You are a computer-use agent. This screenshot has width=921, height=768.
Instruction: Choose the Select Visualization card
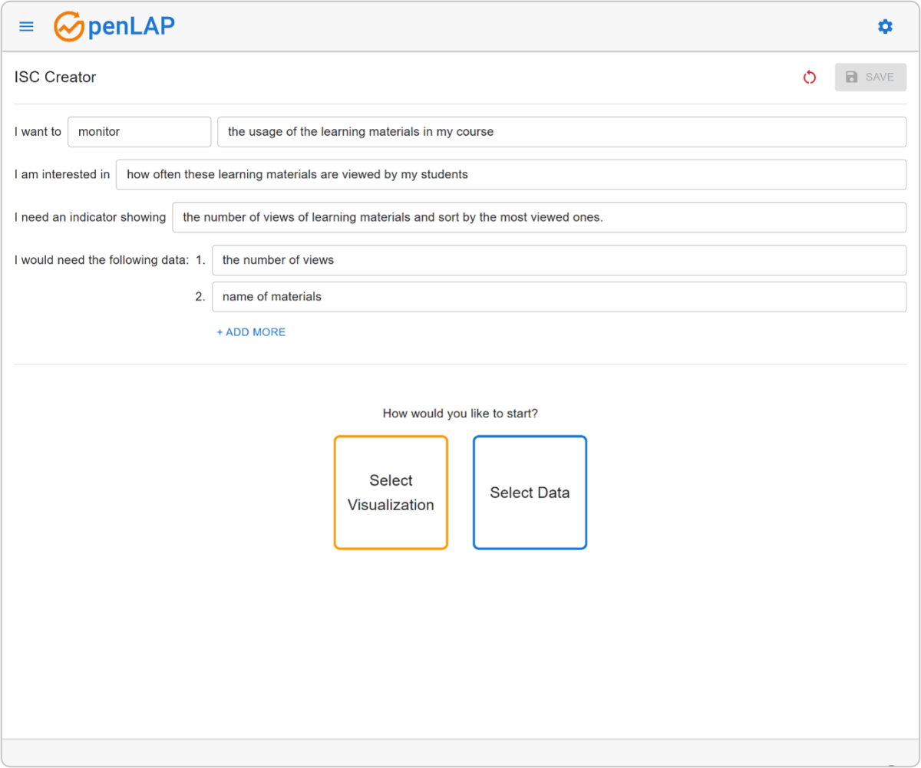pyautogui.click(x=391, y=493)
